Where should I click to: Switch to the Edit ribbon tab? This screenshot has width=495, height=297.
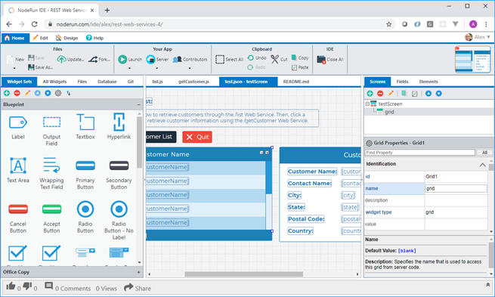tap(40, 38)
